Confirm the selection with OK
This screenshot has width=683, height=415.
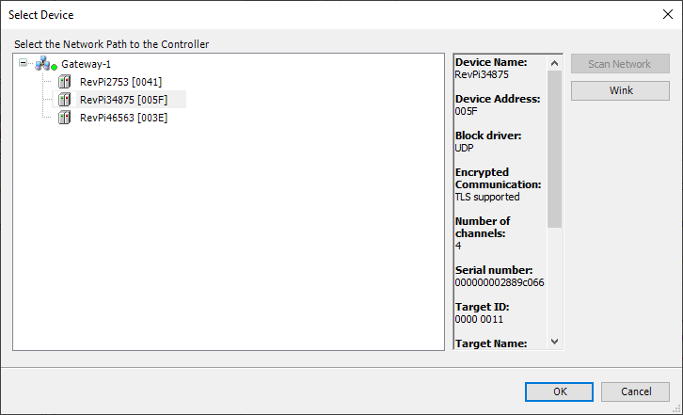point(559,391)
